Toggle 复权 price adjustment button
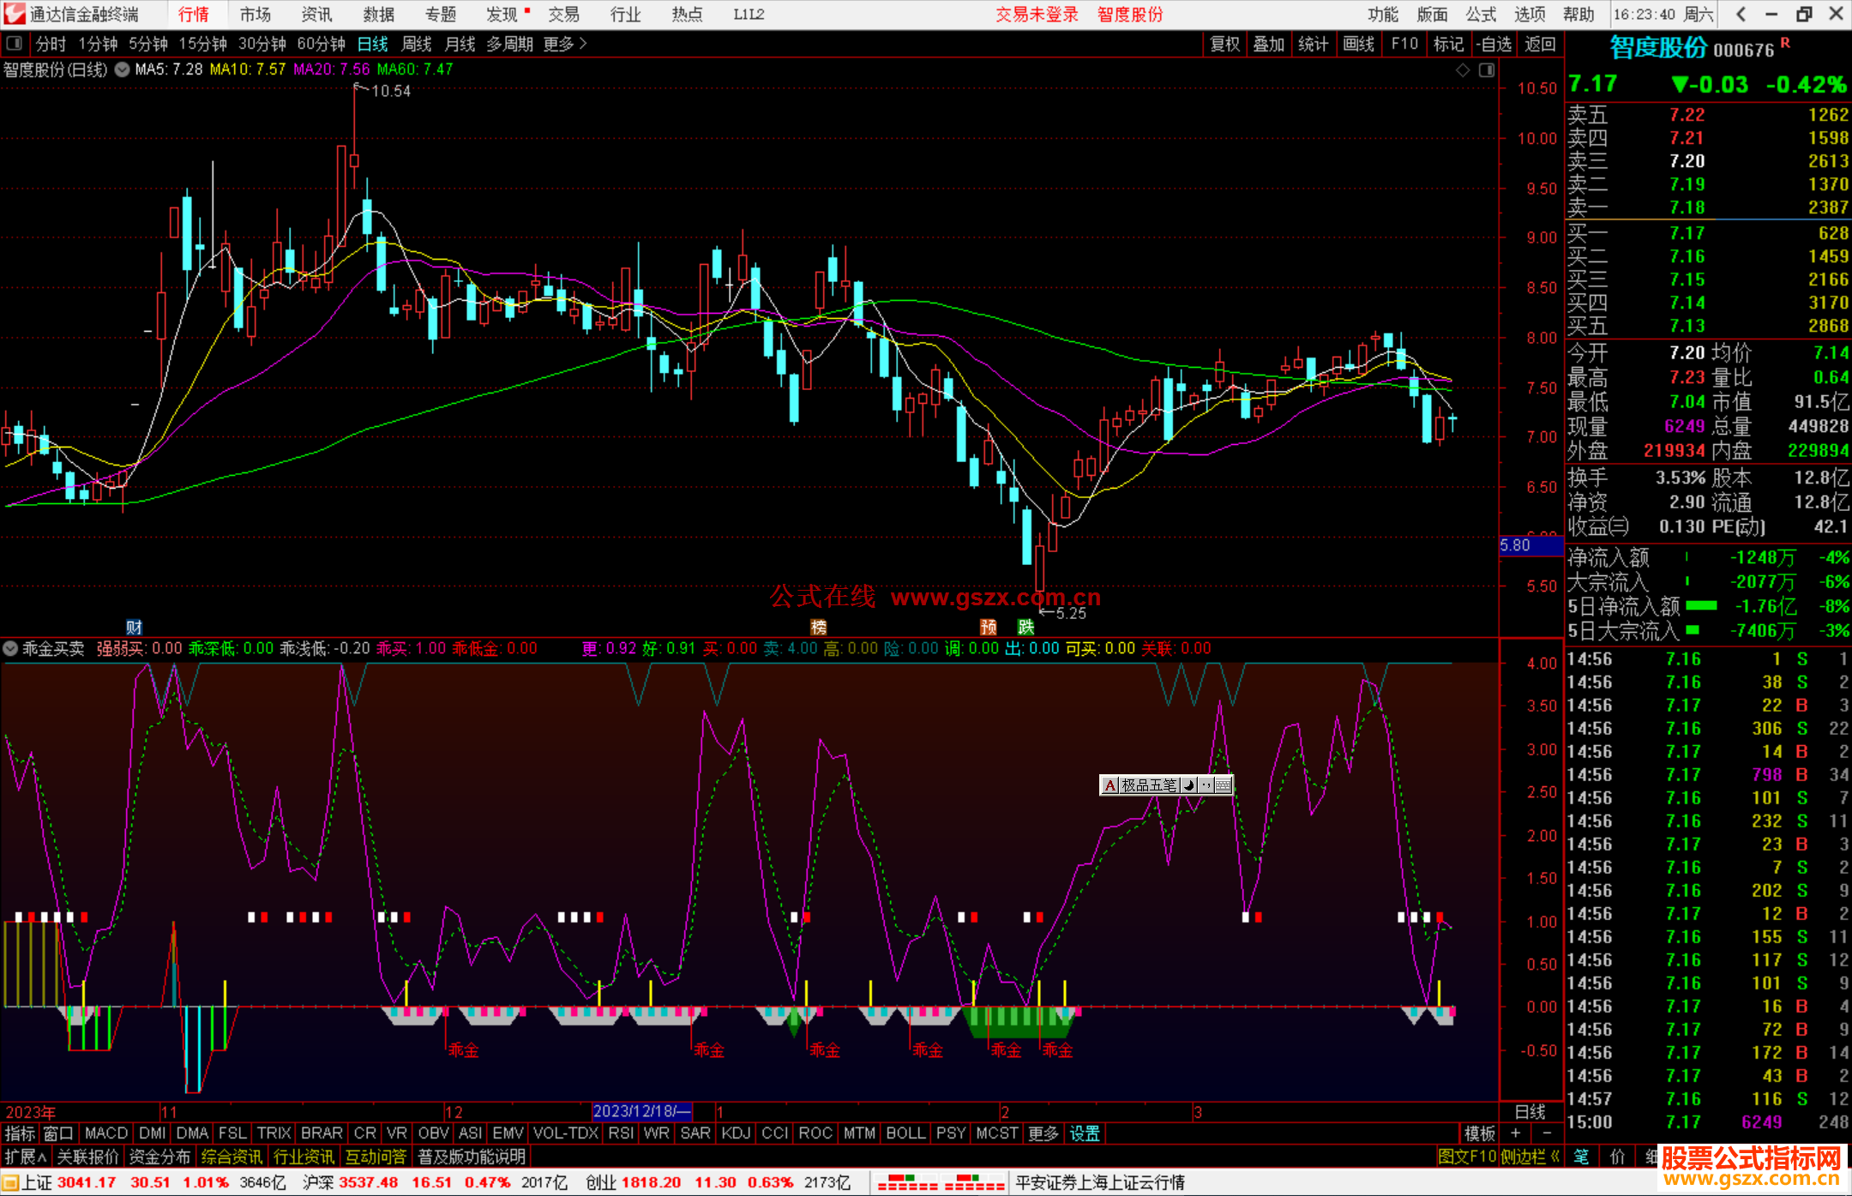 [x=1224, y=44]
